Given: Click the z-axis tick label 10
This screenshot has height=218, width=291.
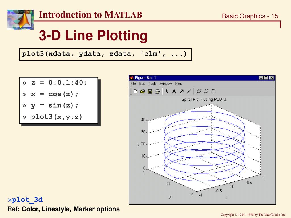Looking at the screenshot, I should click(143, 156).
